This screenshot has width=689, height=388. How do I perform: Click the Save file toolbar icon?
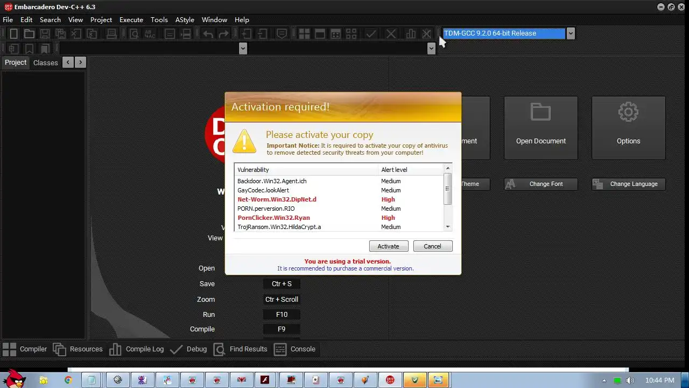coord(45,33)
